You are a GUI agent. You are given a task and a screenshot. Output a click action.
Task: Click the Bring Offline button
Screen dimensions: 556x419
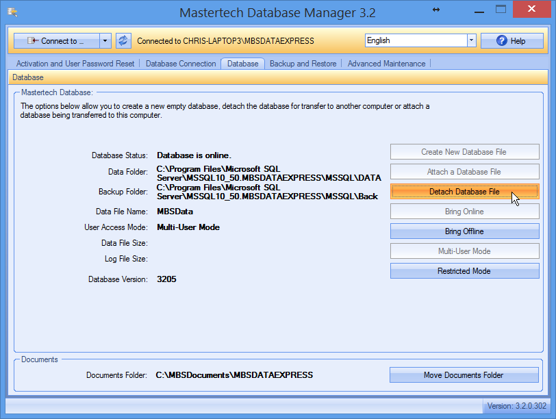pyautogui.click(x=464, y=231)
